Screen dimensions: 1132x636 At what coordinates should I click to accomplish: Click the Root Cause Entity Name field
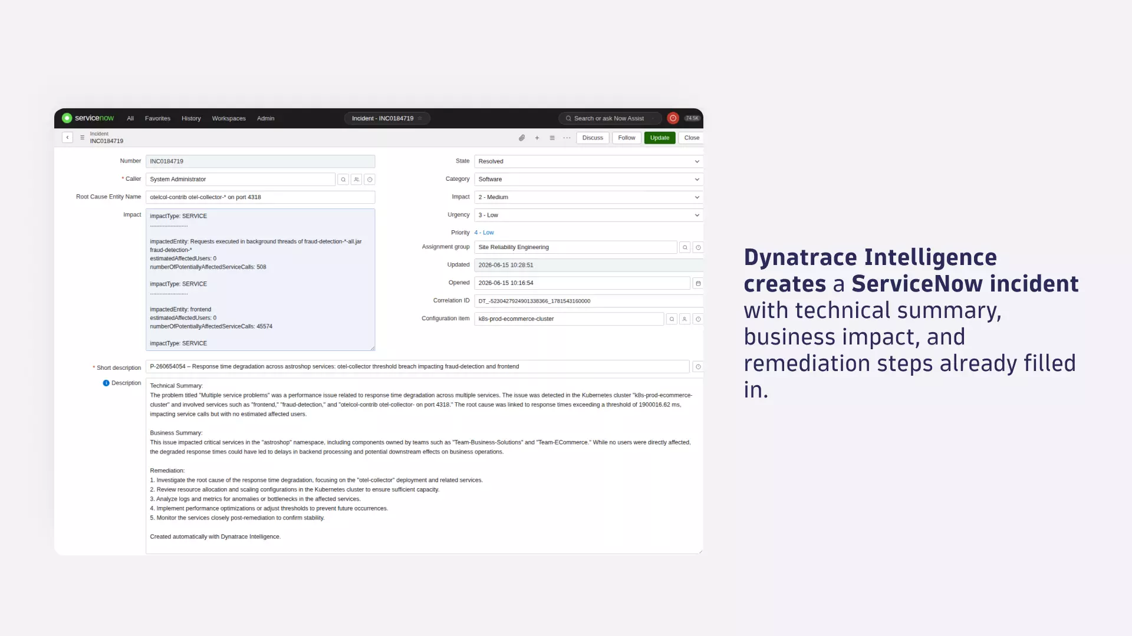(260, 197)
